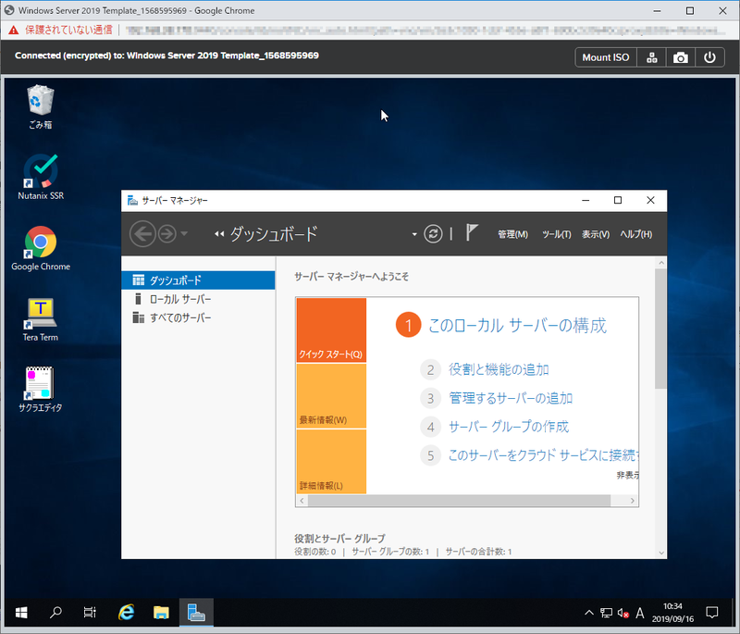This screenshot has width=740, height=634.
Task: Open the taskbar search icon
Action: coord(55,613)
